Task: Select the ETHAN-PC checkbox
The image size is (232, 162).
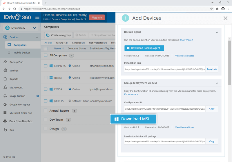Action: coord(46,66)
